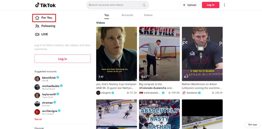The width and height of the screenshot is (262, 129).
Task: Open the Following feed
Action: point(45,26)
